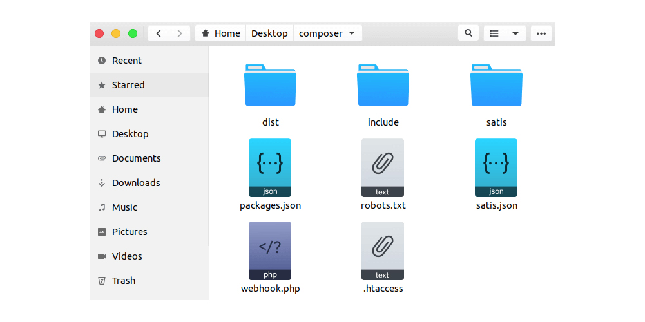Image resolution: width=645 pixels, height=322 pixels.
Task: Click the search magnifier button
Action: coord(468,33)
